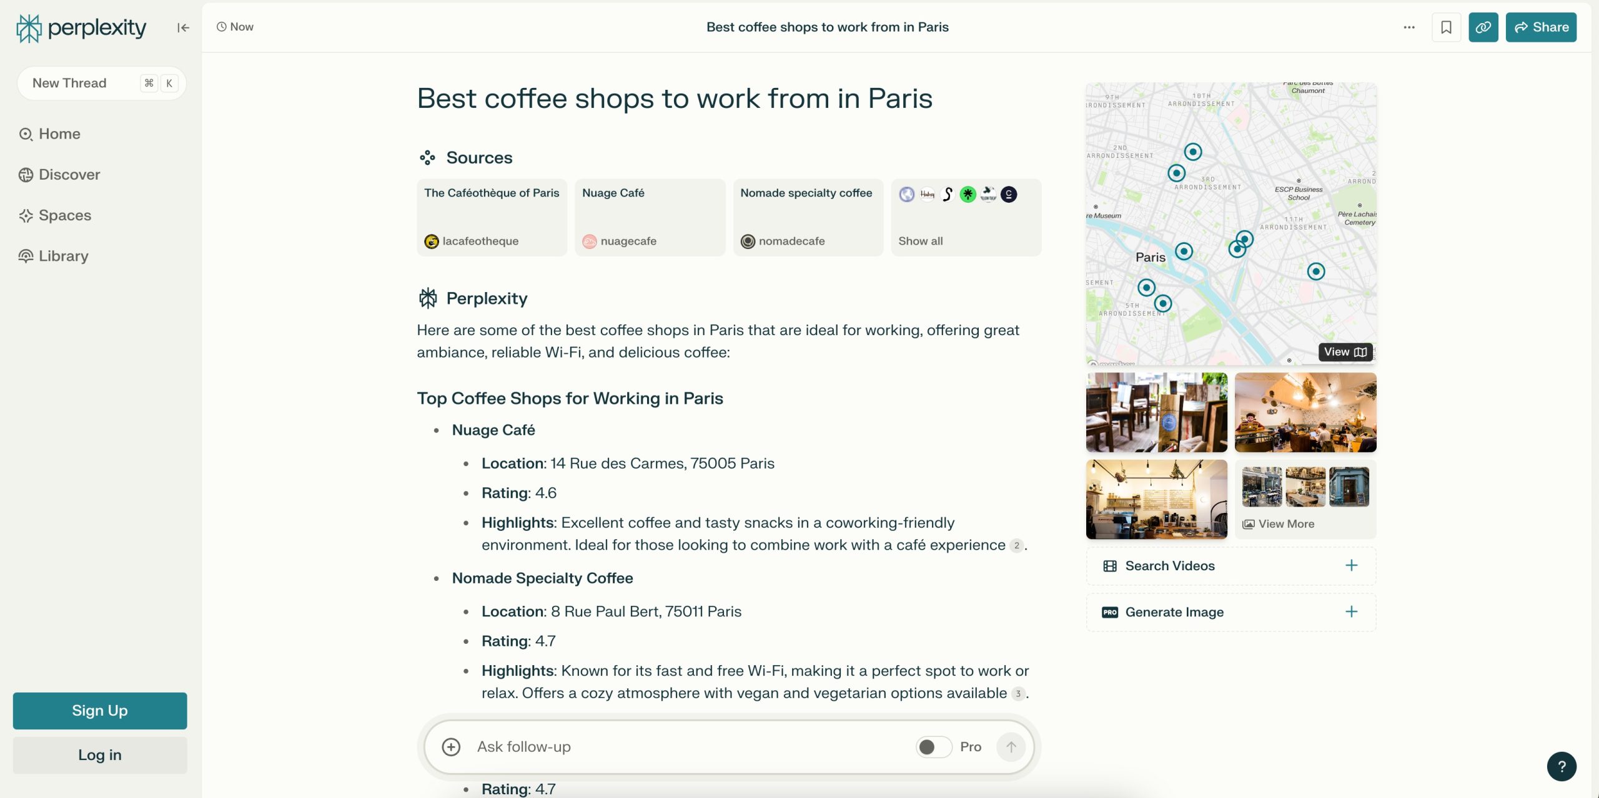1599x798 pixels.
Task: Click the map pin directly right of the Paris label
Action: [1184, 251]
